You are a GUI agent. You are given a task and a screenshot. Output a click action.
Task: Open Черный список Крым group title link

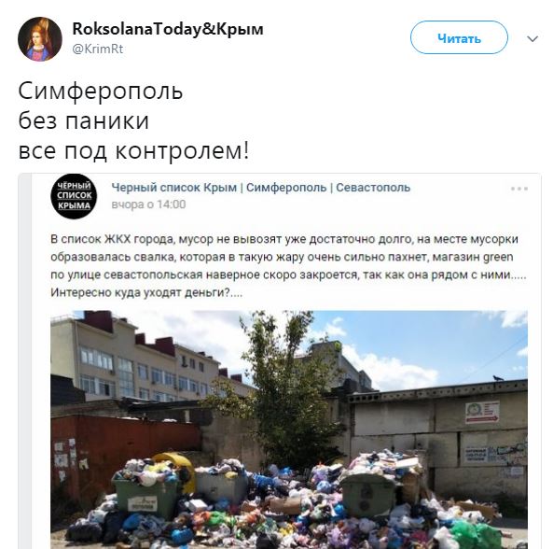(x=260, y=188)
